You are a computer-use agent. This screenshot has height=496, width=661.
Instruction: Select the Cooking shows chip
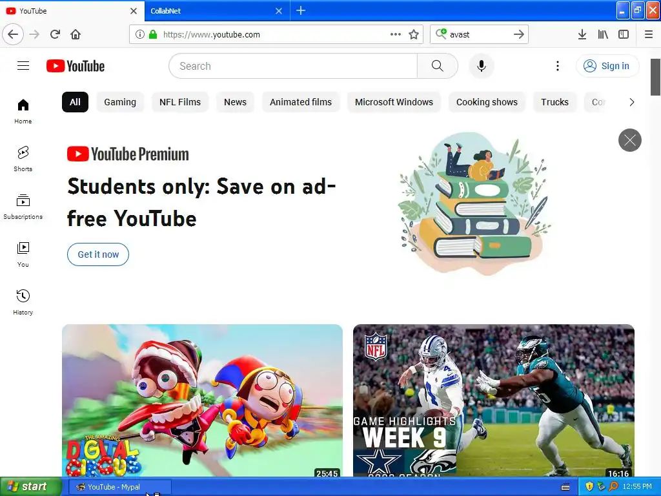[487, 102]
